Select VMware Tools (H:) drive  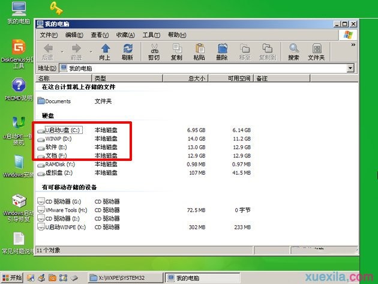(x=62, y=210)
